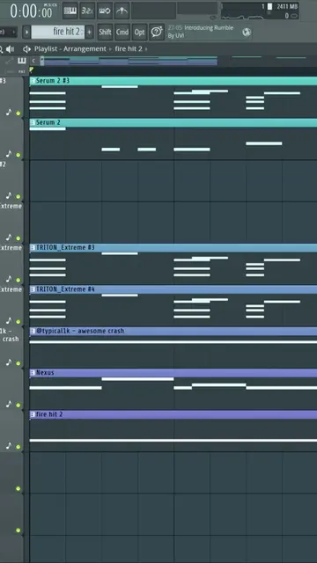The height and width of the screenshot is (563, 317).
Task: Click Playlist - Arrangement breadcrumb
Action: pyautogui.click(x=70, y=49)
